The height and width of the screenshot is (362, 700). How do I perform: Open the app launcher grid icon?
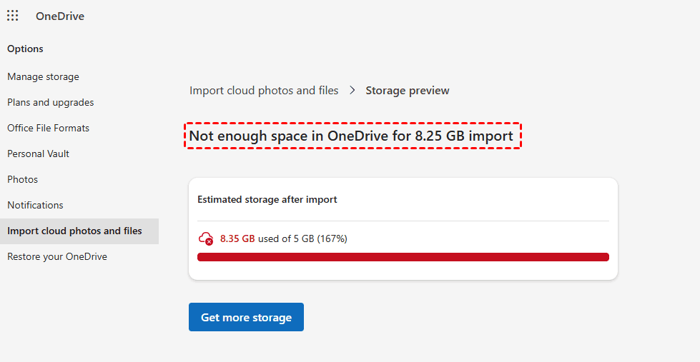point(13,16)
